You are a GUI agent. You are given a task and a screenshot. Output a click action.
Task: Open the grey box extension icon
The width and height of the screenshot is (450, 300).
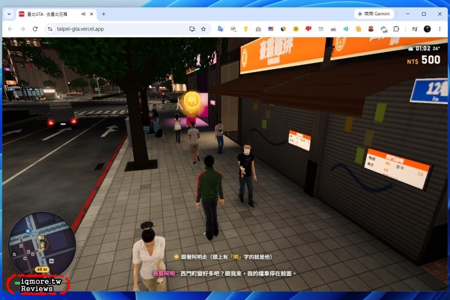333,29
